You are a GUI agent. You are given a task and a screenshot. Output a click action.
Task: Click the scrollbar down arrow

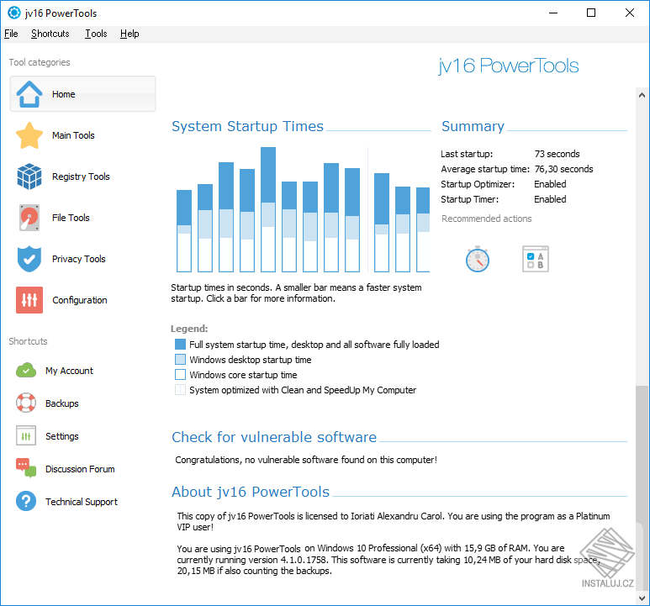click(642, 598)
